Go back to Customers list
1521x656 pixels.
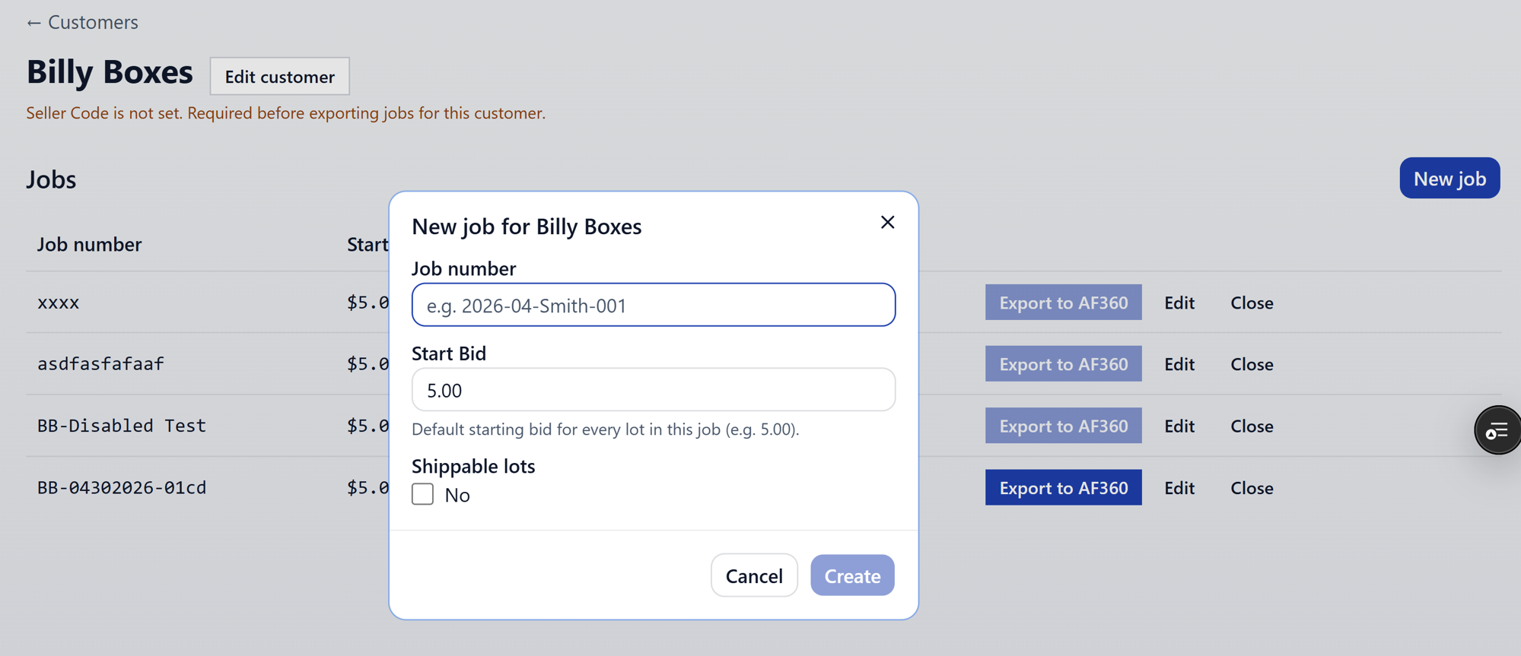pyautogui.click(x=82, y=22)
